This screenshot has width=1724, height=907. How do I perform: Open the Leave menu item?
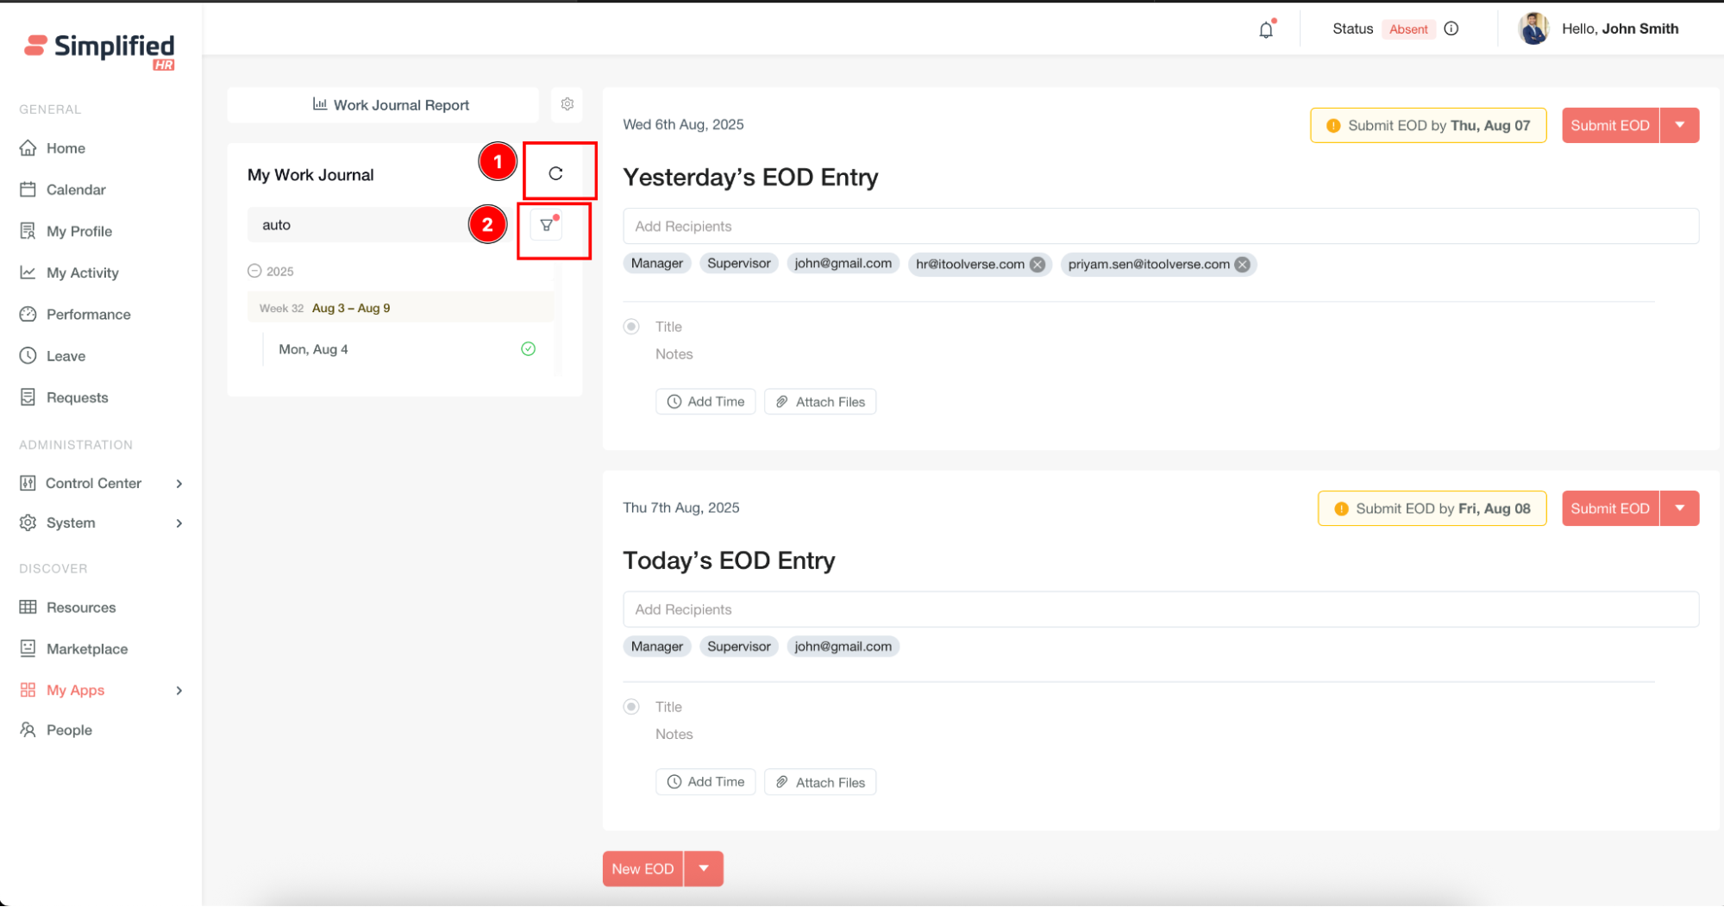click(x=66, y=356)
